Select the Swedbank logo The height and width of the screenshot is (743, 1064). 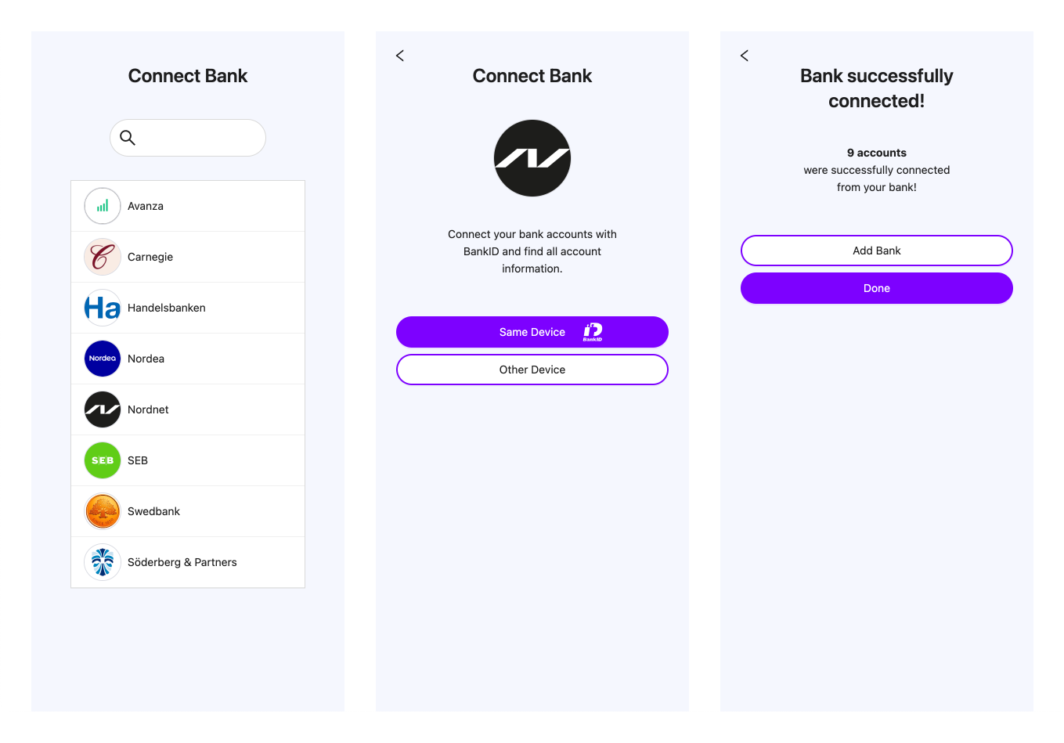point(103,510)
